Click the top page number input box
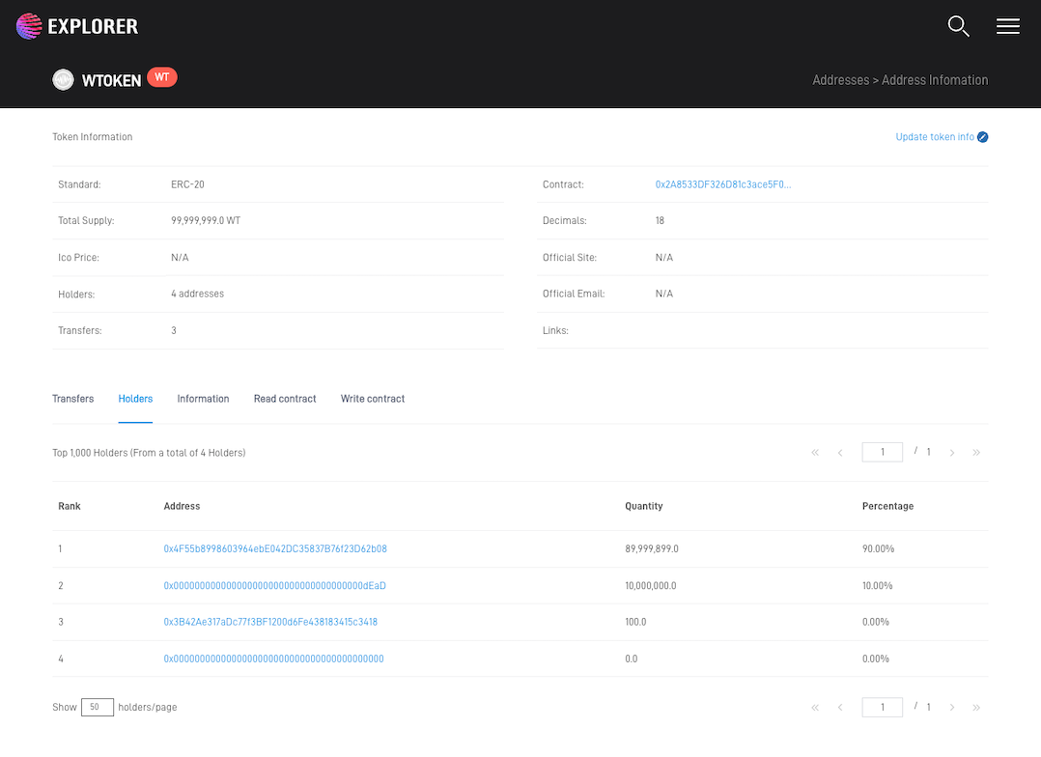 pos(882,452)
